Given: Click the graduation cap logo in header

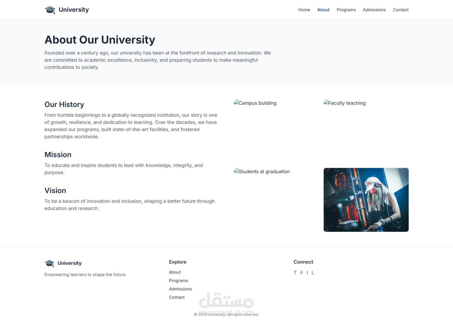Looking at the screenshot, I should coord(50,10).
